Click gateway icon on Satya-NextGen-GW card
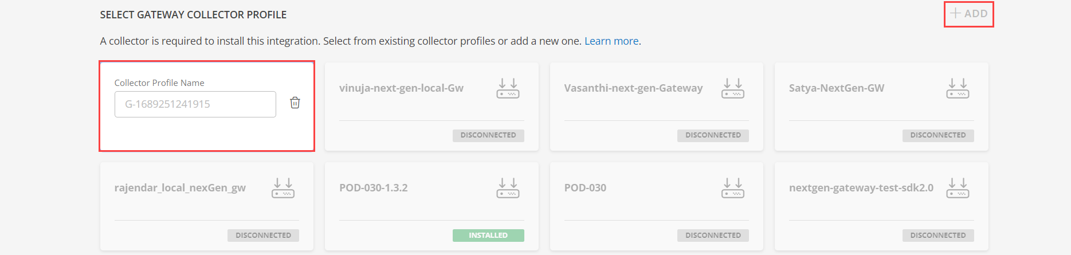This screenshot has height=255, width=1071. 958,88
